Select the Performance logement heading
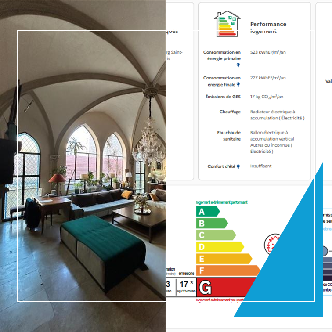 [x=268, y=27]
